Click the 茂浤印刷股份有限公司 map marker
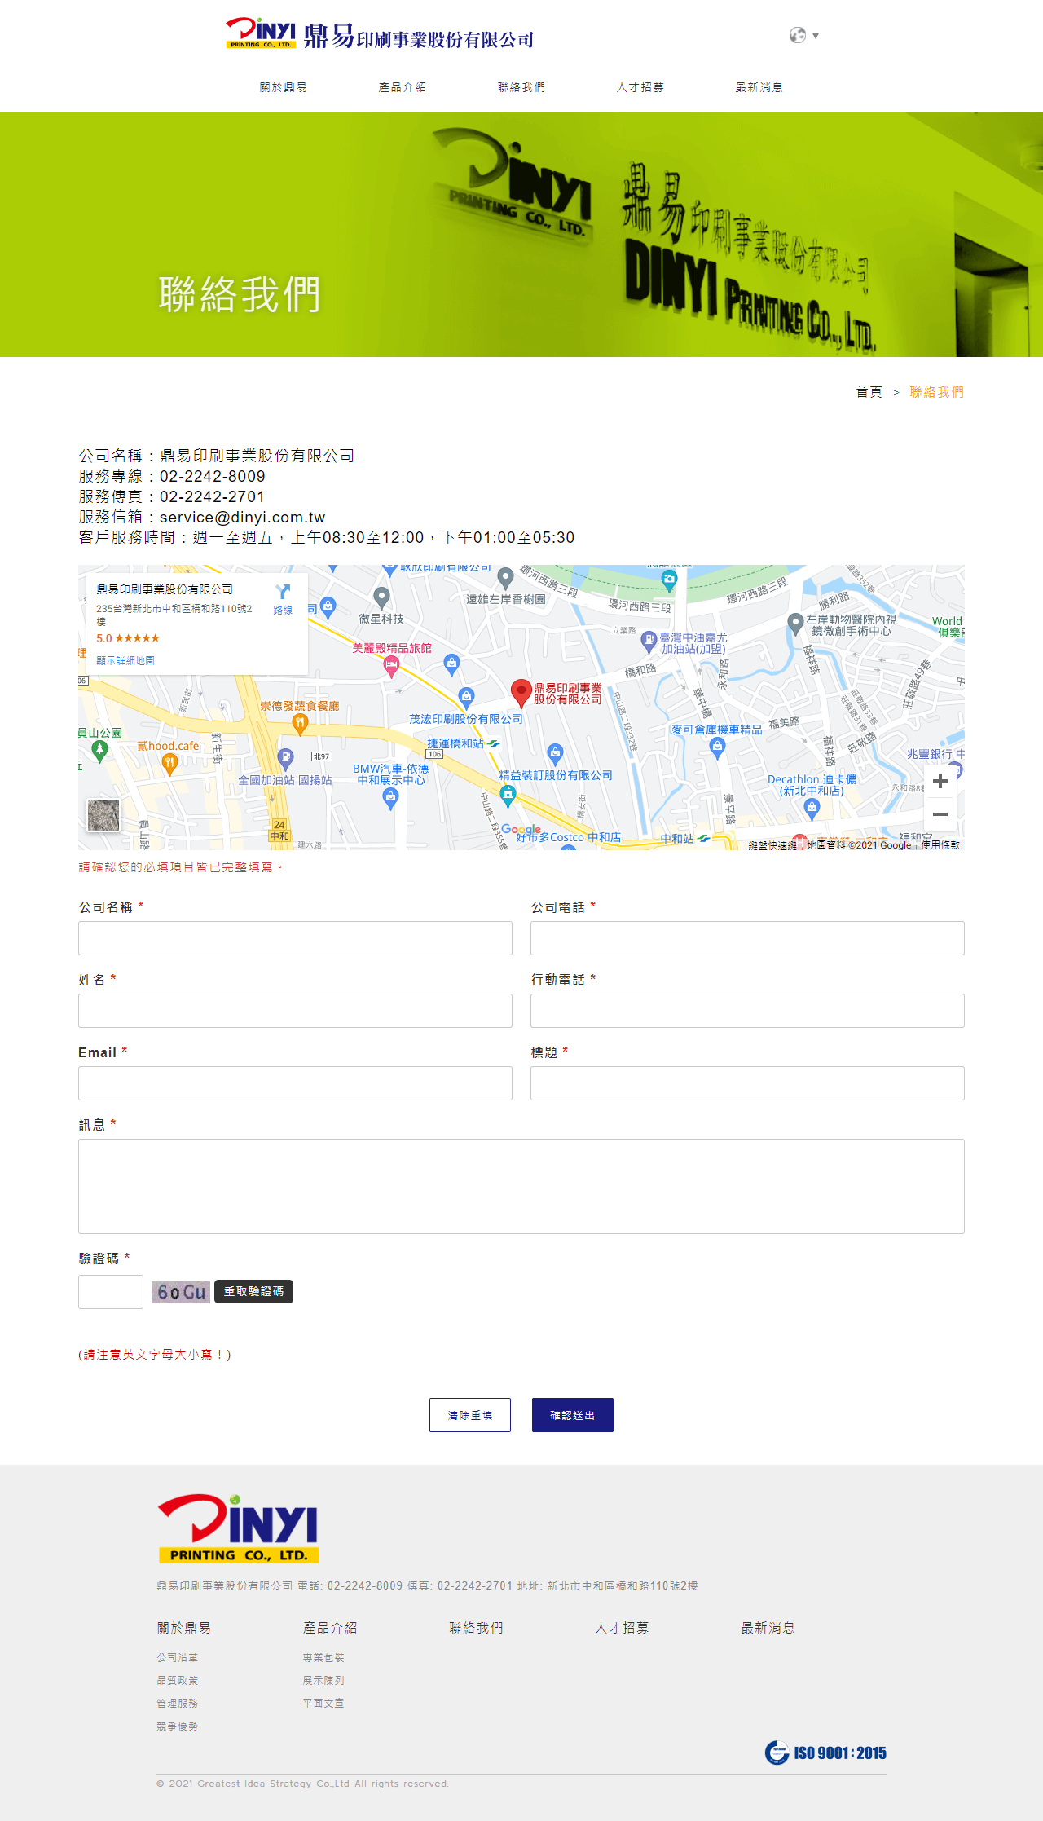This screenshot has height=1821, width=1043. point(466,697)
